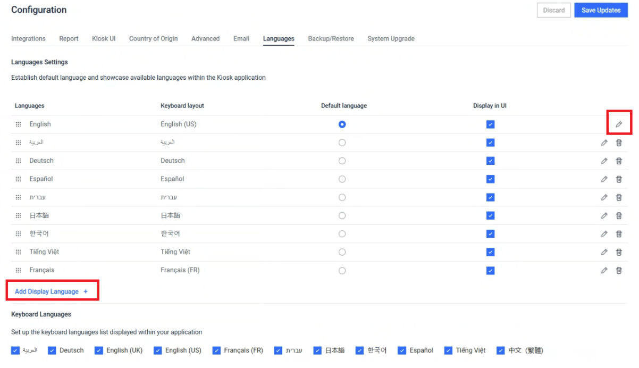Click trash icon for Français row
The width and height of the screenshot is (639, 368).
(619, 271)
